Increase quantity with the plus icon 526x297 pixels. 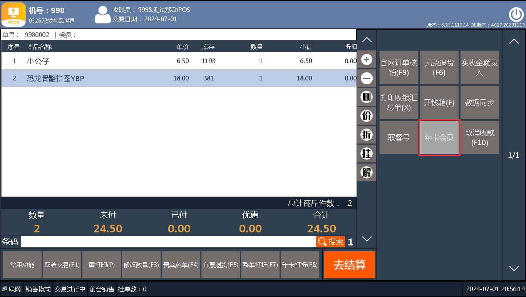367,60
